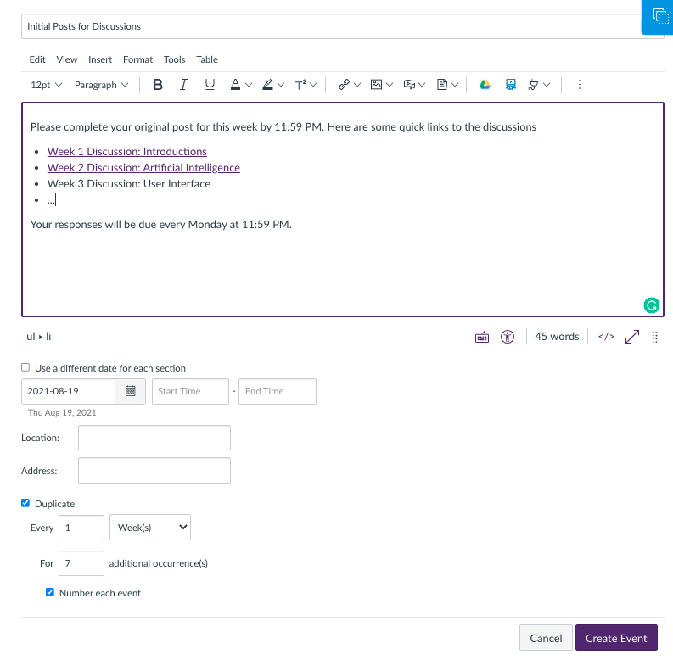
Task: Enable different date for each section
Action: [x=25, y=368]
